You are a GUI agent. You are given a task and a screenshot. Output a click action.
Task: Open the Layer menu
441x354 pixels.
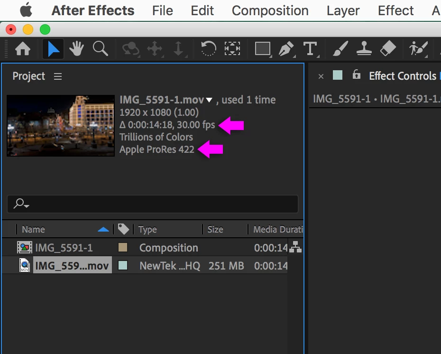(x=343, y=11)
